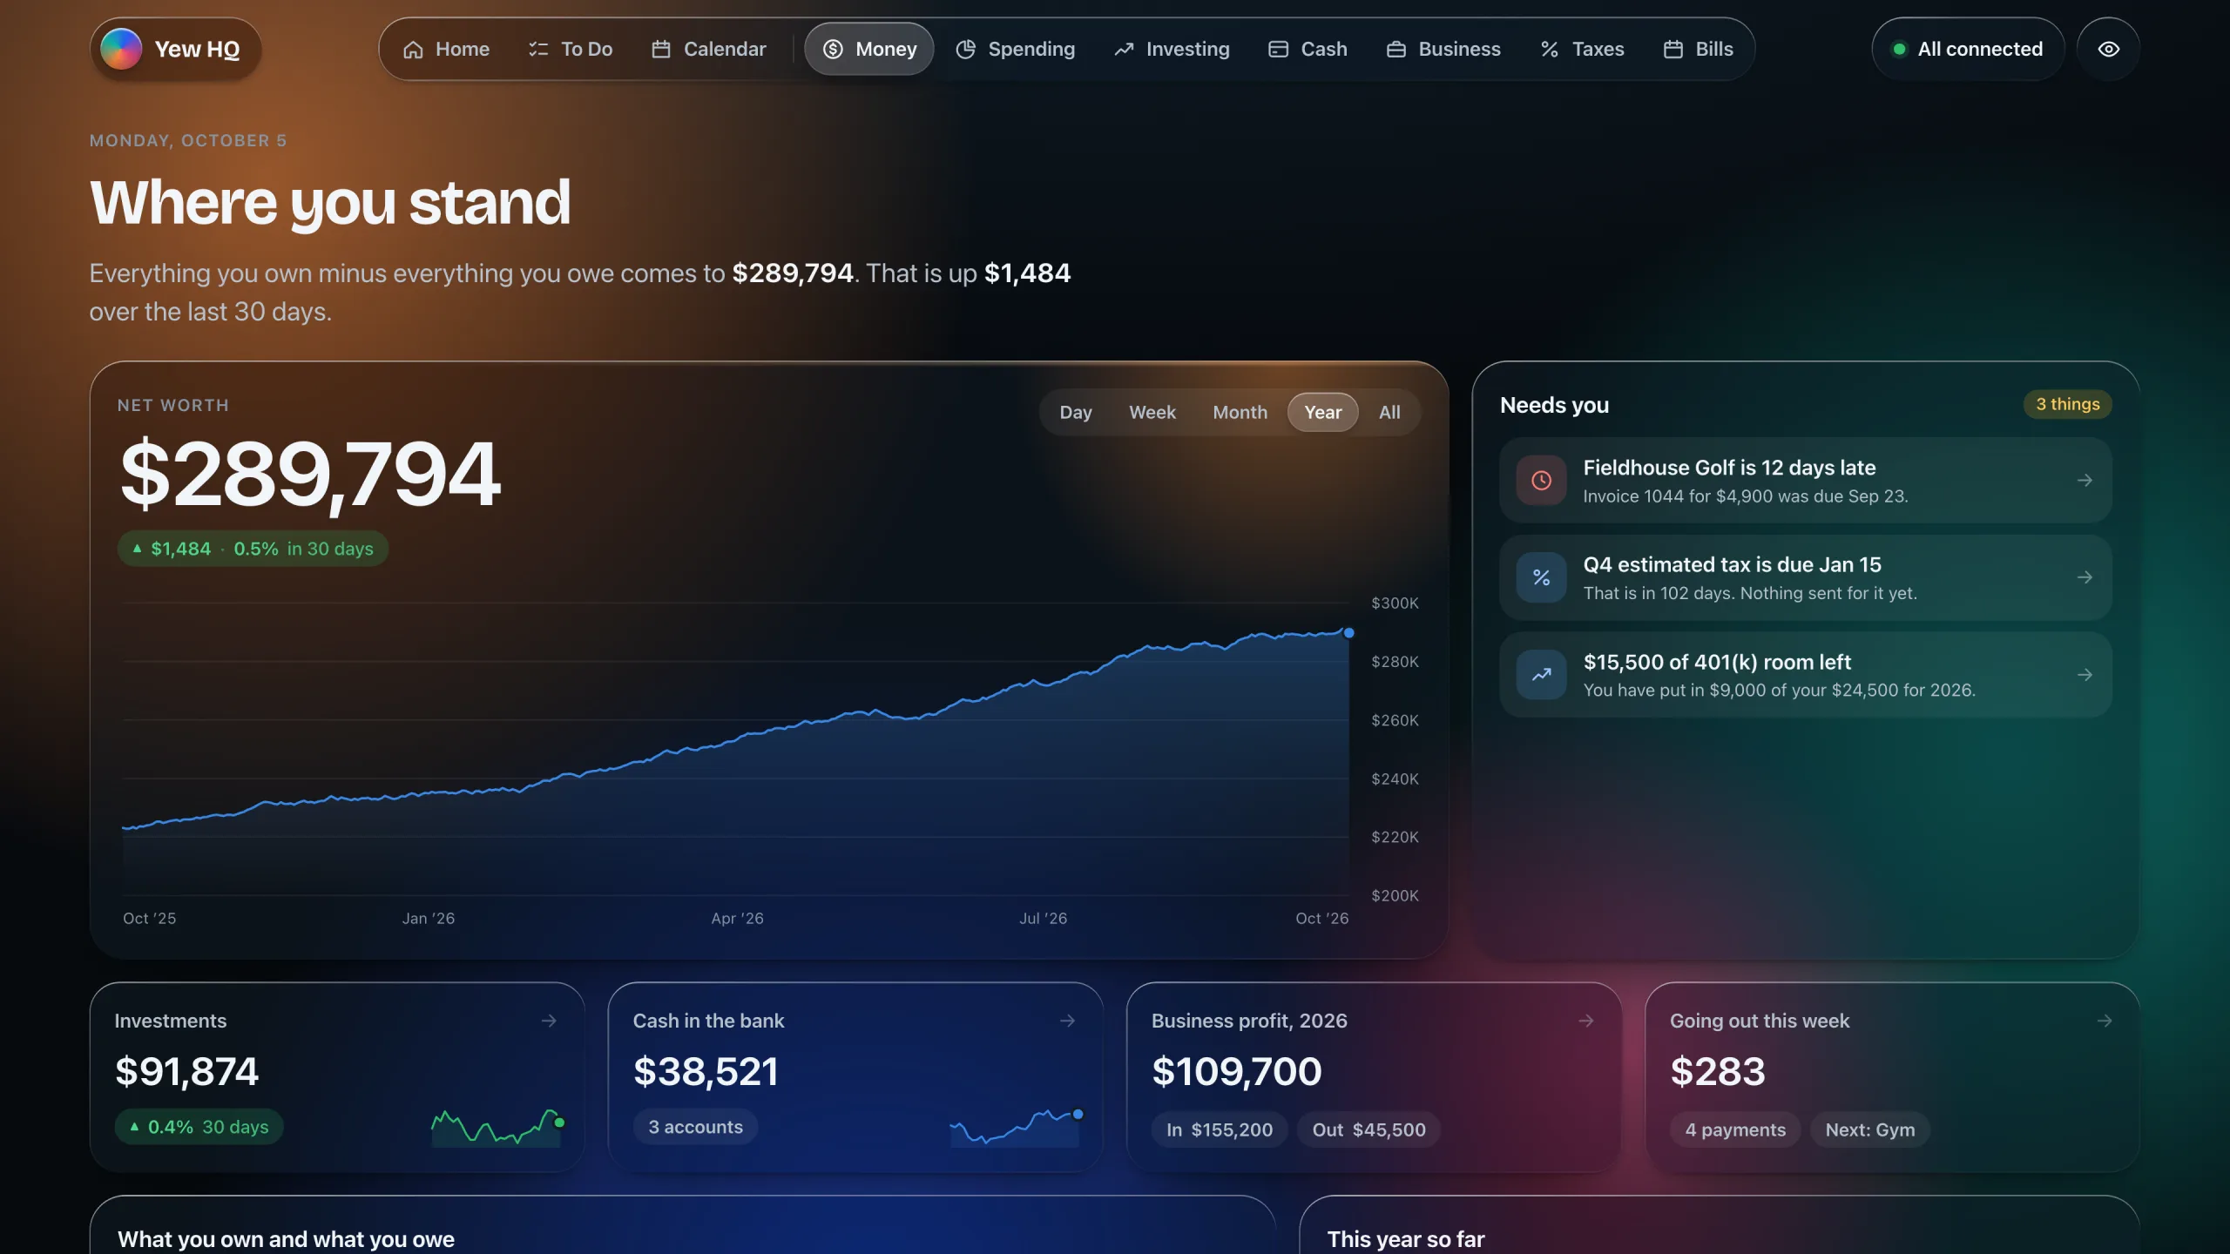Open the Investing section
The height and width of the screenshot is (1254, 2230).
[x=1172, y=49]
